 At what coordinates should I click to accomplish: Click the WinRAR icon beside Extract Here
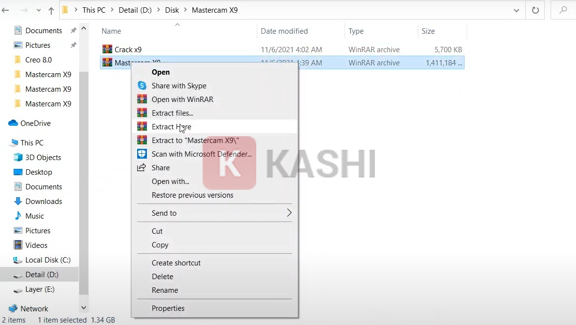142,126
